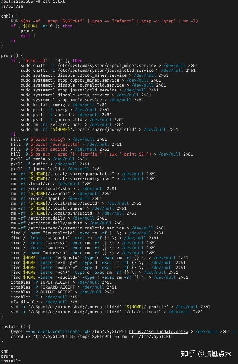The height and width of the screenshot is (364, 238).
Task: Click the 'sudo systemctl disable journalctld.service' line
Action: [x=93, y=85]
